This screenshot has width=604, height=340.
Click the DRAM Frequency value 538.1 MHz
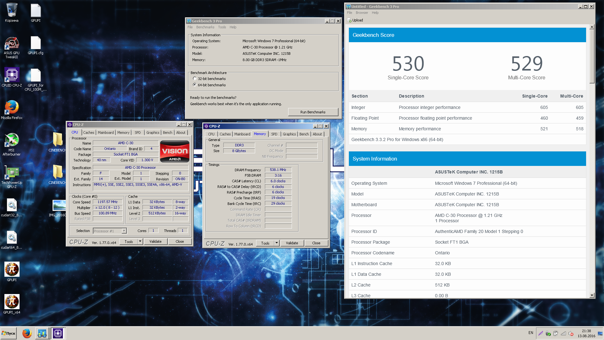(278, 170)
